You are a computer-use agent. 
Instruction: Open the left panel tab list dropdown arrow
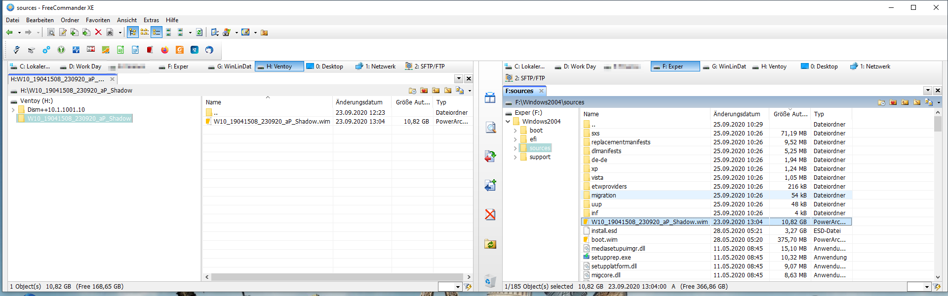(x=459, y=79)
